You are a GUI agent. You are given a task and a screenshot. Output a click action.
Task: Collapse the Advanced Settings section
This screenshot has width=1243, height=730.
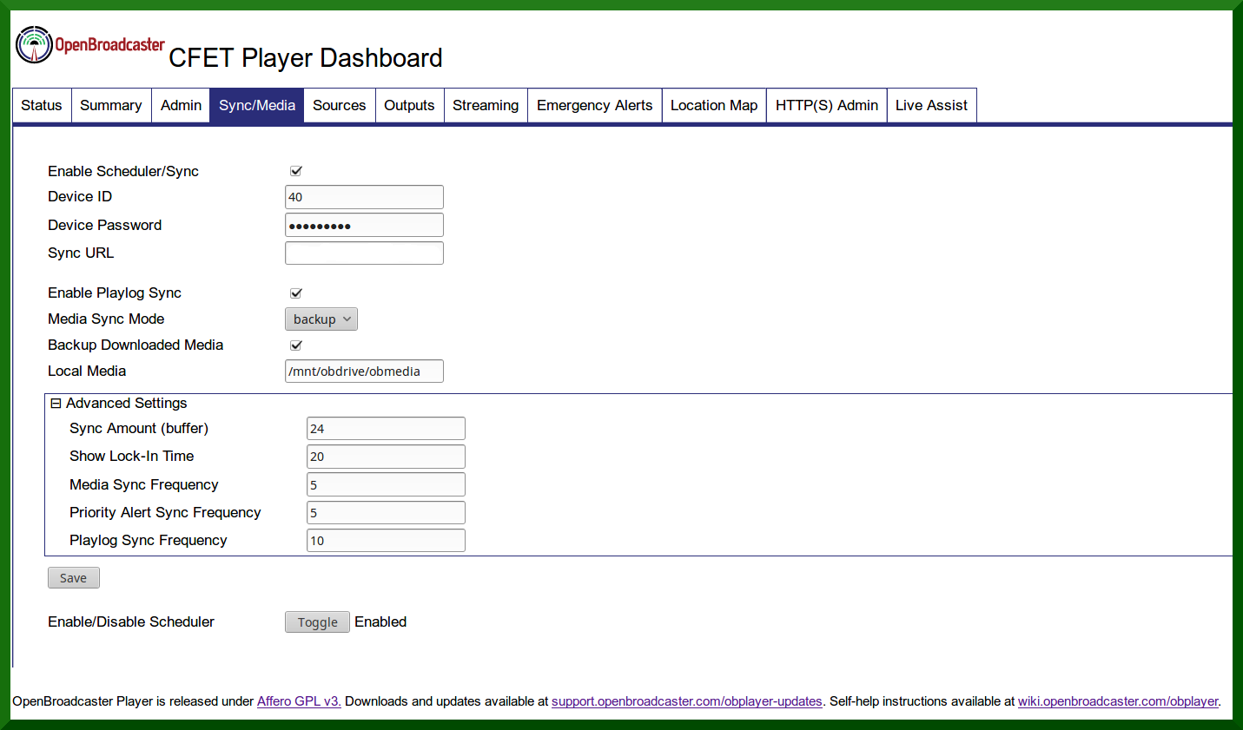coord(56,404)
